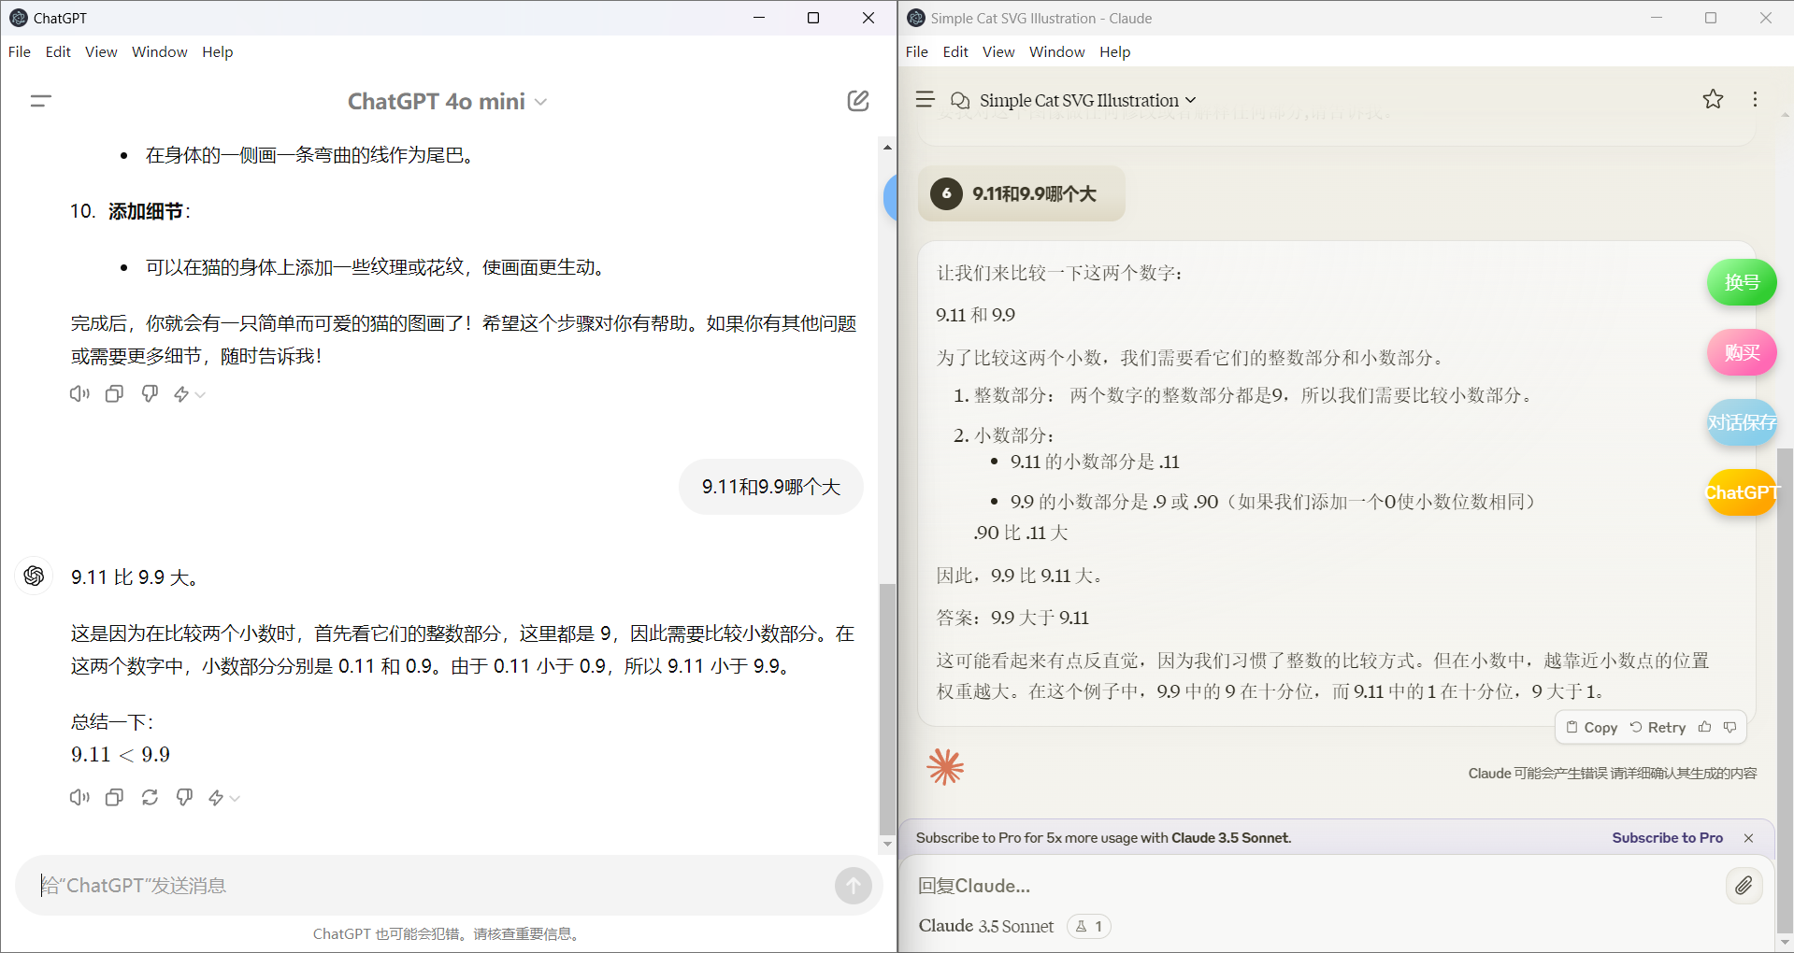Click the ChatGPT vertical scrollbar thumb

point(887,710)
